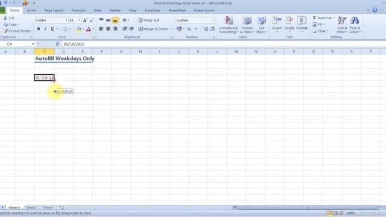Open the Custom number format dropdown
Screen dimensions: 386x217
click(213, 20)
